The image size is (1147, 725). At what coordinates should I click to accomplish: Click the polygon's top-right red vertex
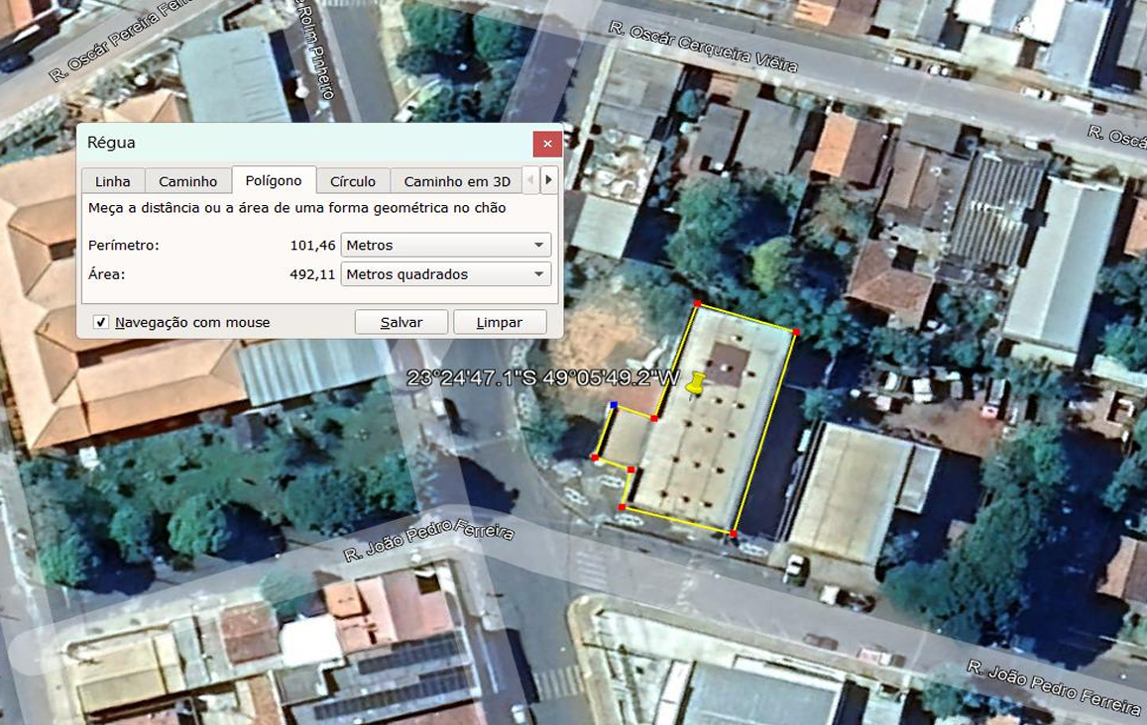point(796,331)
